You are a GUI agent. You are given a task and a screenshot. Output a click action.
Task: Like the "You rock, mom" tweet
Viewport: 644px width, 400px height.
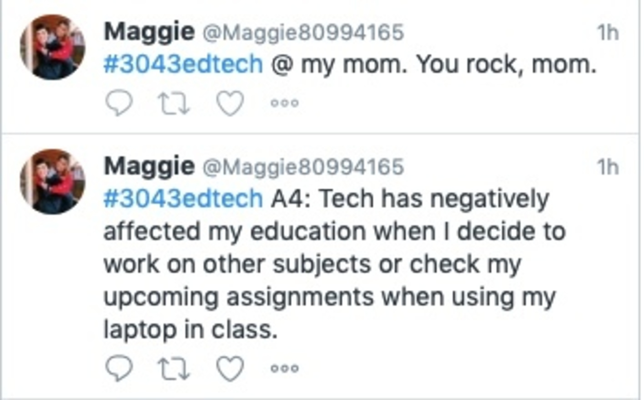pos(230,103)
